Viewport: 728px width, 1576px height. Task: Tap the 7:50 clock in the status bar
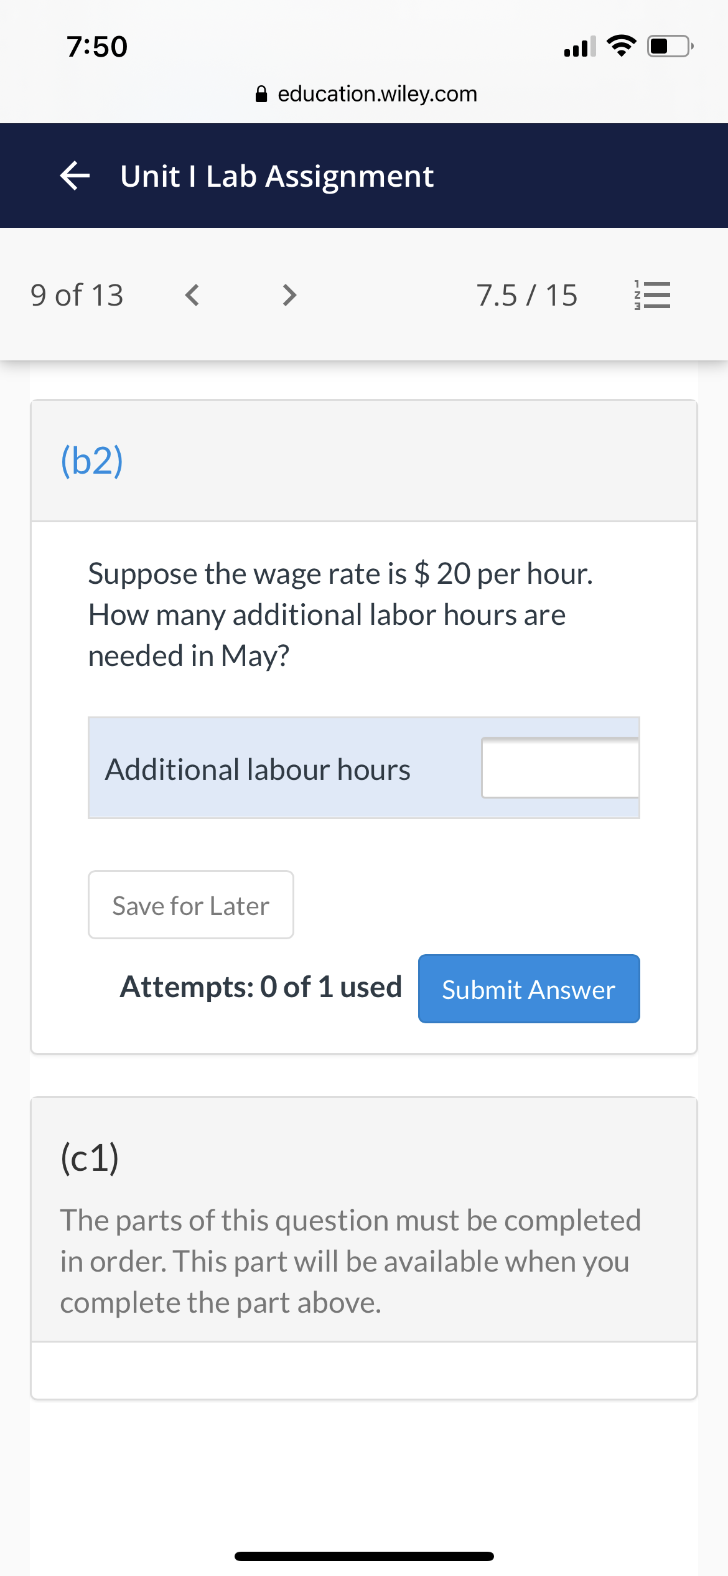click(96, 45)
